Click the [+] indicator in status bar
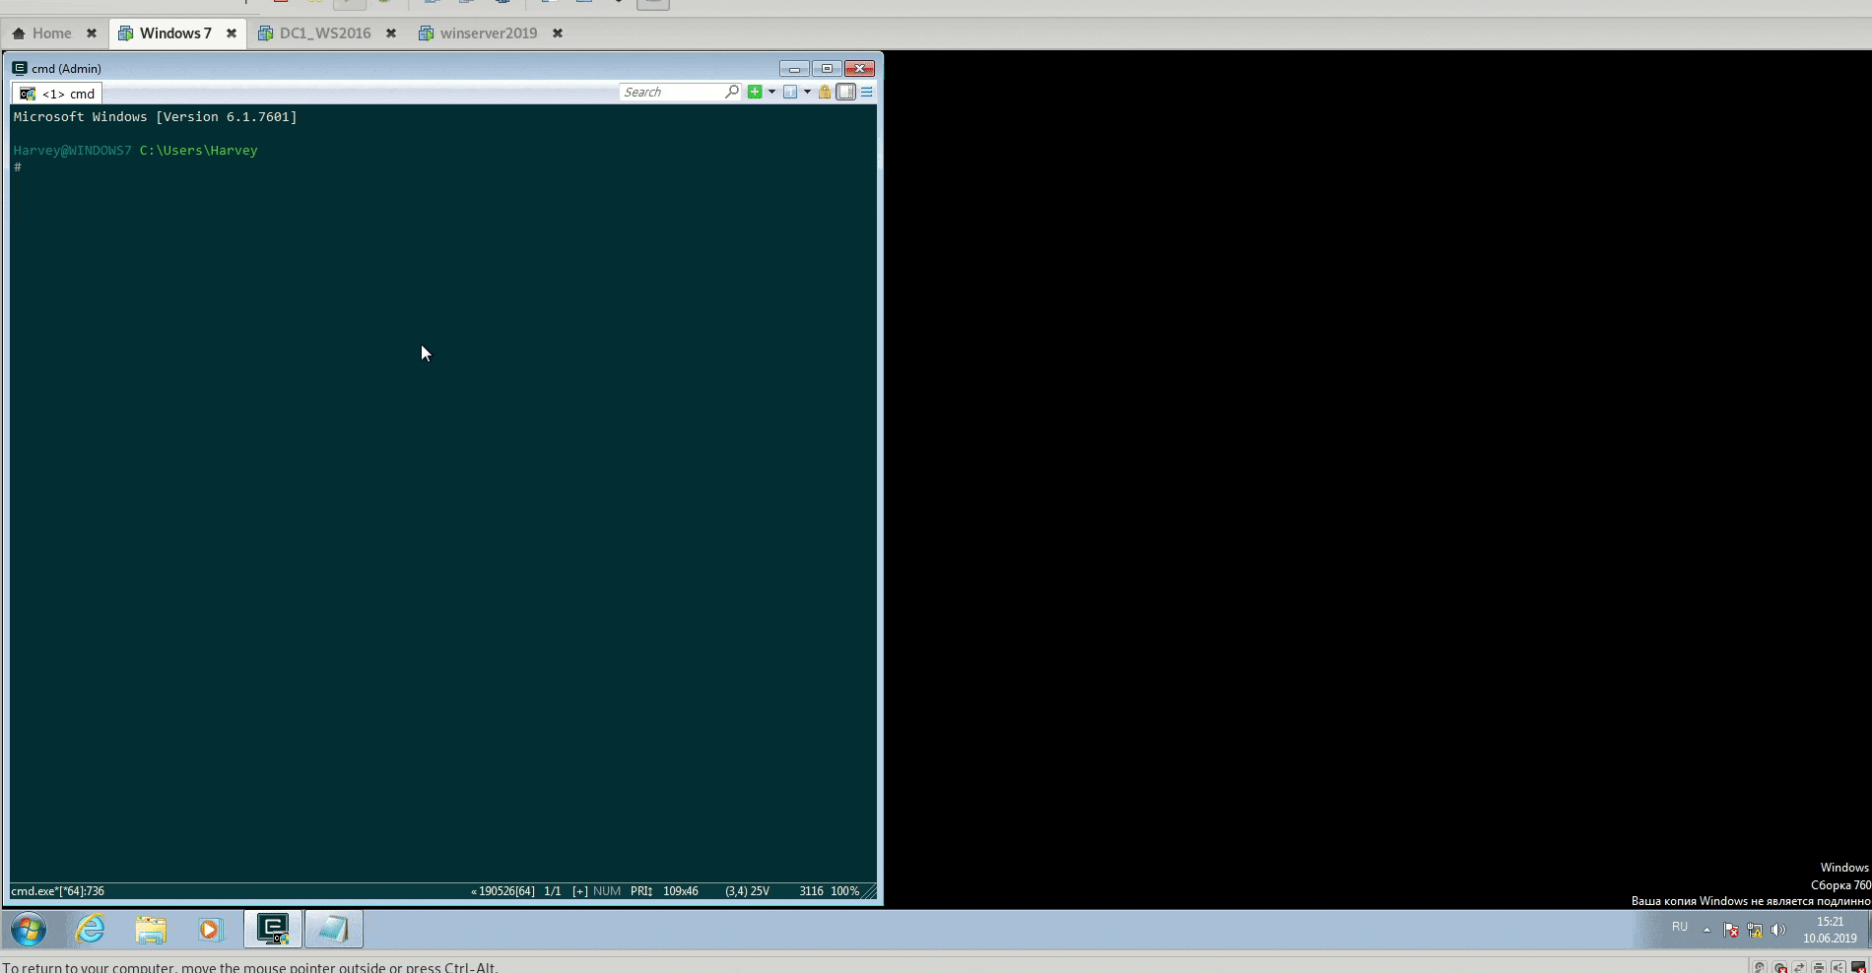Viewport: 1872px width, 973px height. pos(580,891)
